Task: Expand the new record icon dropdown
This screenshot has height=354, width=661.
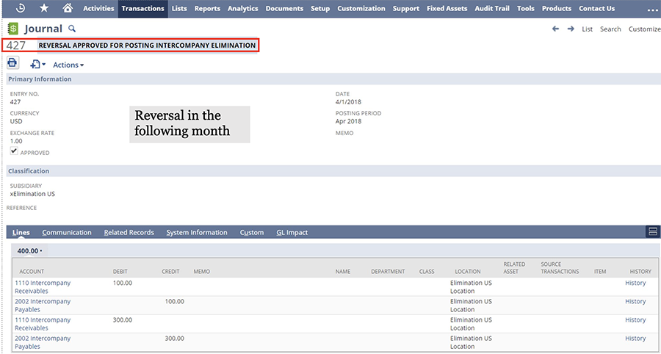Action: 37,65
